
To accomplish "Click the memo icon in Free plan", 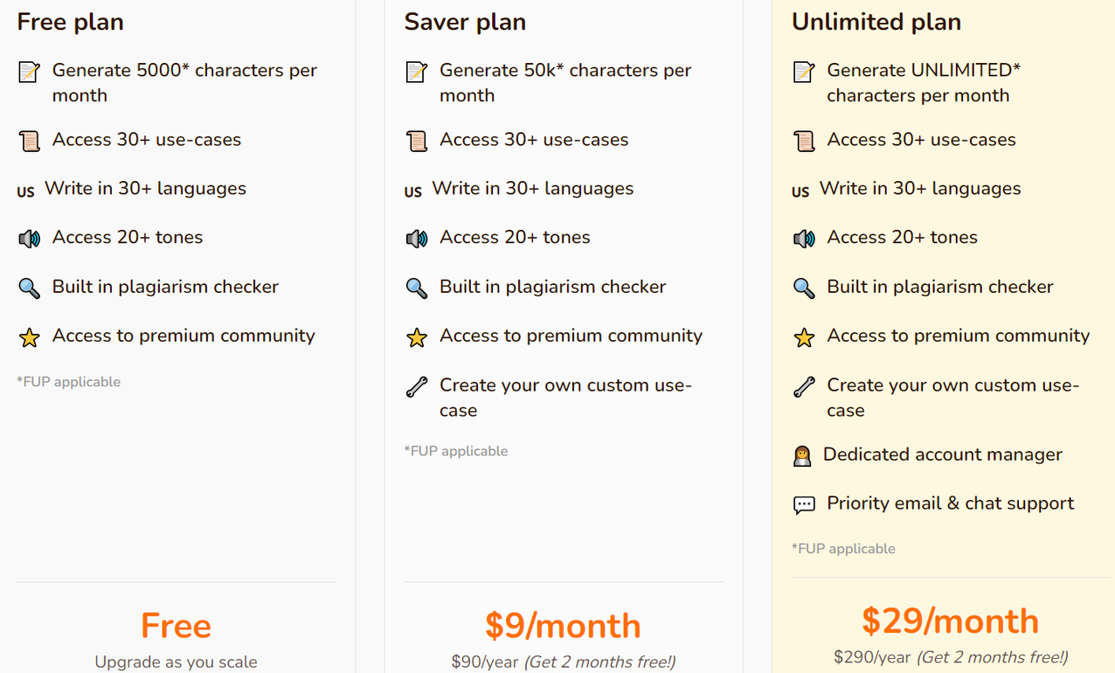I will coord(30,73).
